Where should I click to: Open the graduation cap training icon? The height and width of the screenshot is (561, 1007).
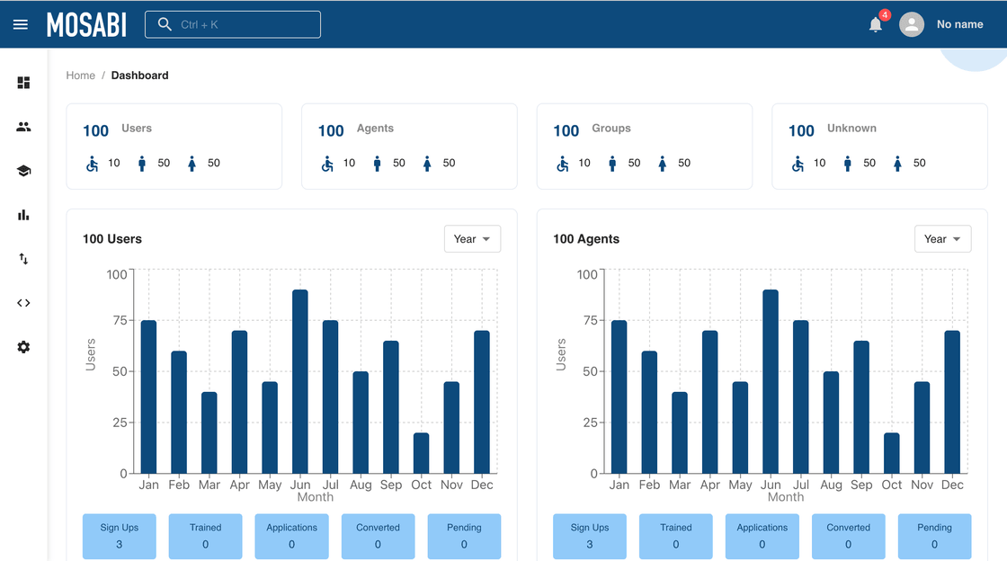point(23,171)
